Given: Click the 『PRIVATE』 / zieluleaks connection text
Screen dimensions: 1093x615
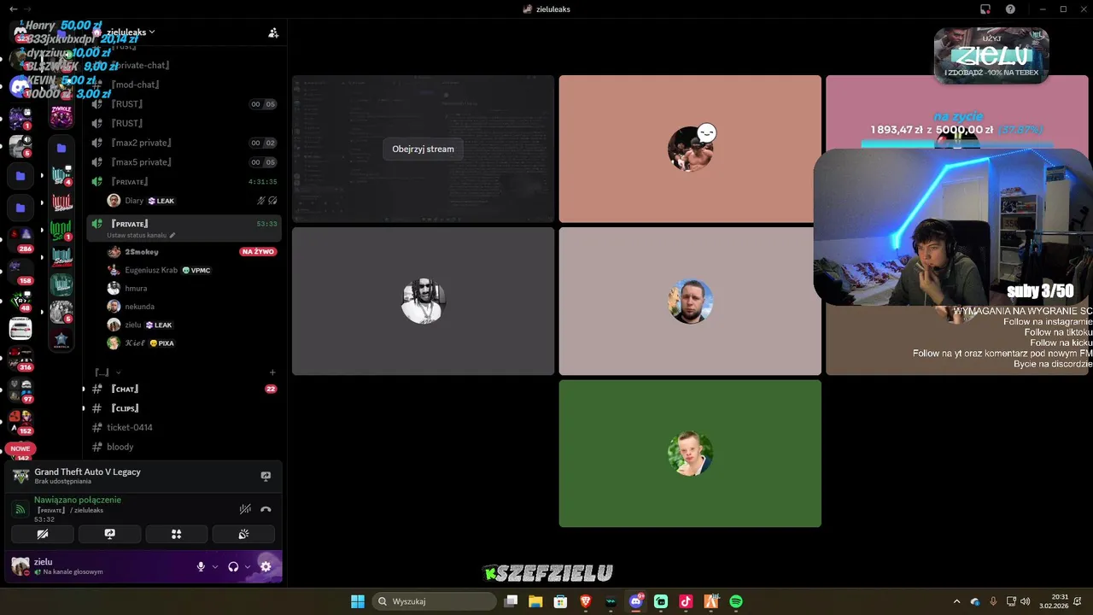Looking at the screenshot, I should (70, 510).
